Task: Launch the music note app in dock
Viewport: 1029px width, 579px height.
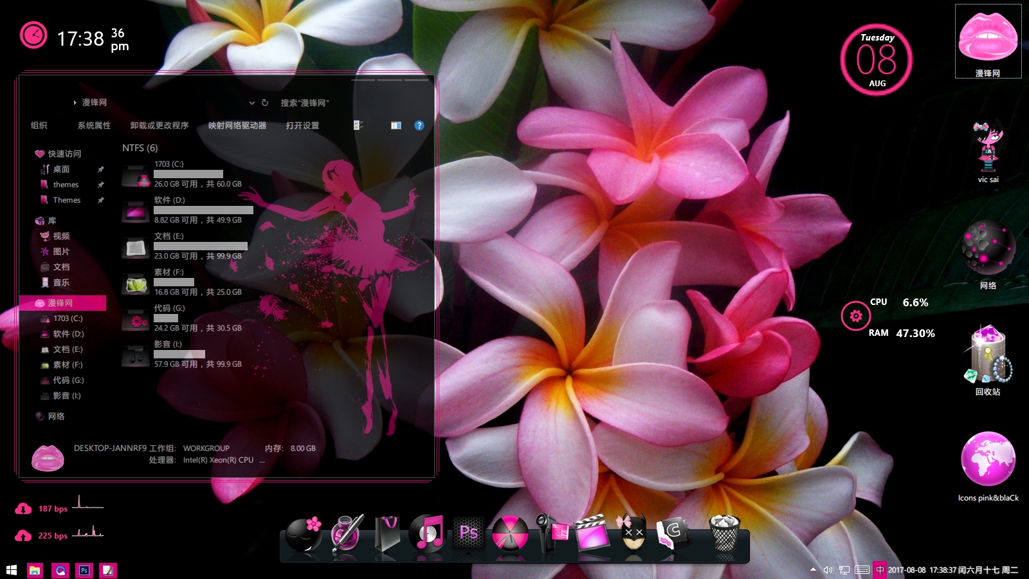Action: tap(428, 533)
